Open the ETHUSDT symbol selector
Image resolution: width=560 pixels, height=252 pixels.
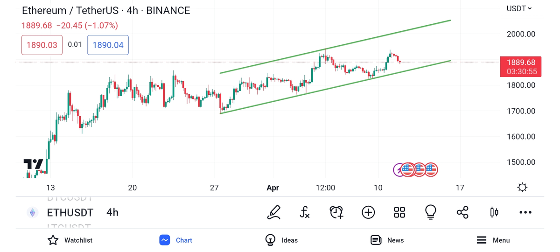click(x=70, y=212)
